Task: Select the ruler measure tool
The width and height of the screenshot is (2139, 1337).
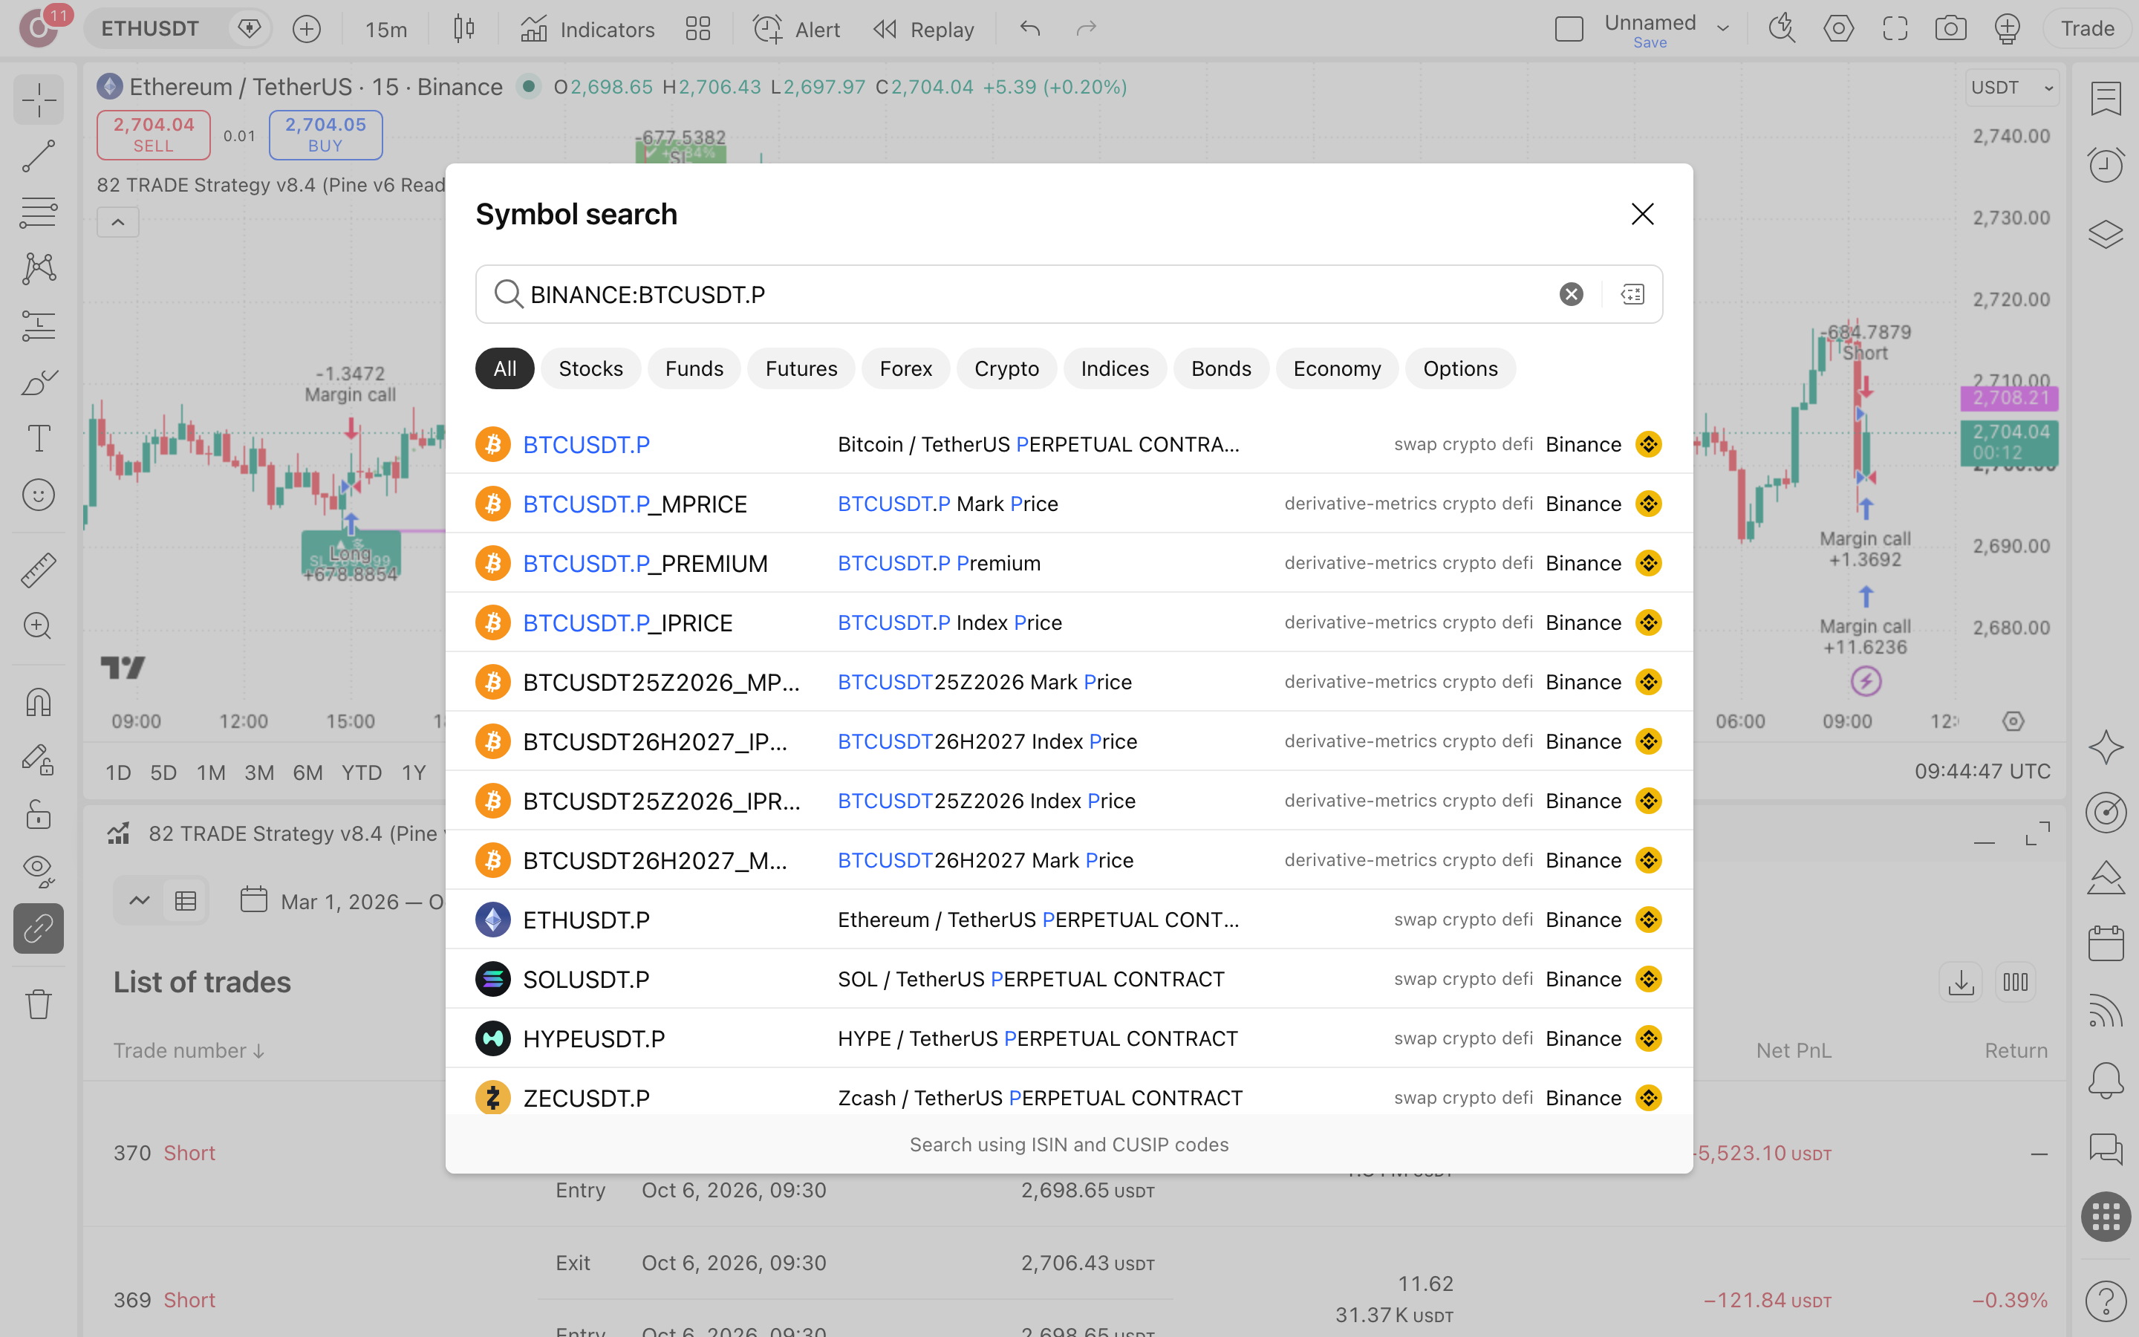Action: 39,570
